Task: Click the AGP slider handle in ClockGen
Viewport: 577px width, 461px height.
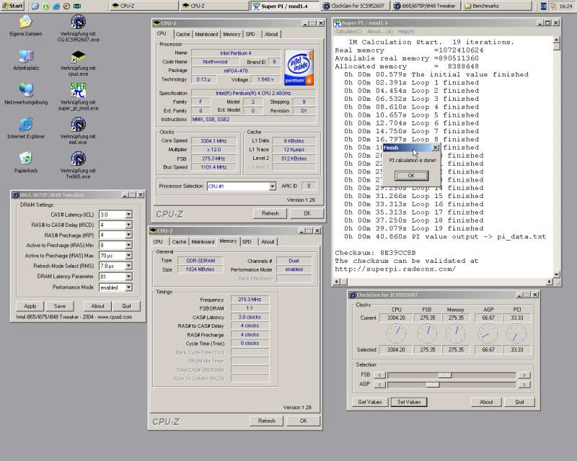Action: pos(432,385)
